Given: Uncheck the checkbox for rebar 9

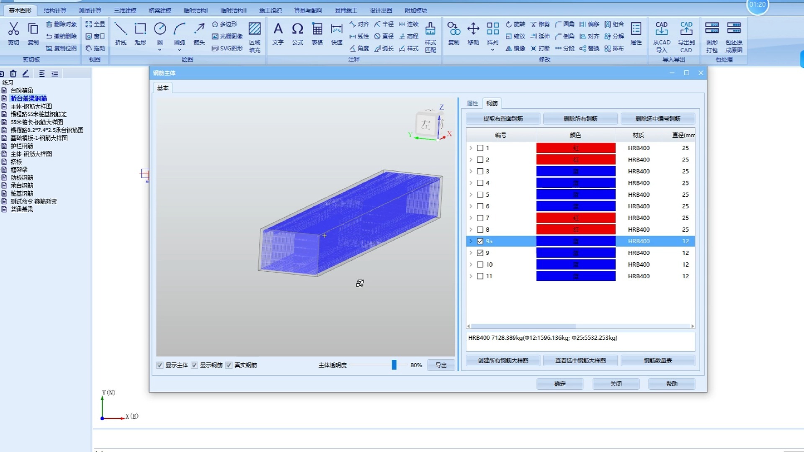Looking at the screenshot, I should (x=480, y=253).
